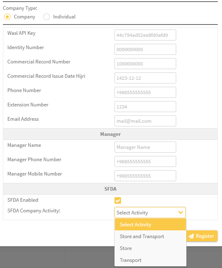The image size is (222, 268).
Task: Focus the Wasl API Key field
Action: [145, 35]
